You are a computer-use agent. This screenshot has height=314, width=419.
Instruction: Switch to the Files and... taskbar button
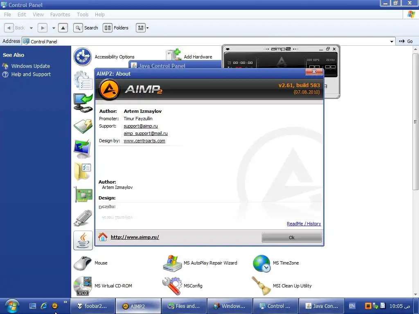(x=184, y=306)
